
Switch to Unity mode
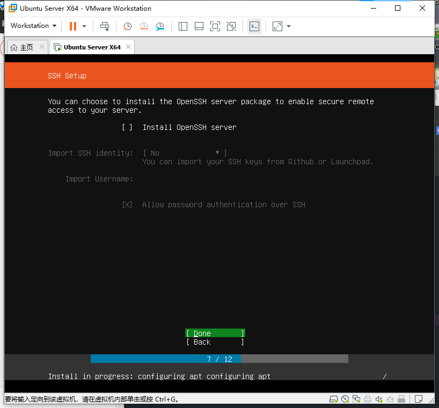coord(231,26)
